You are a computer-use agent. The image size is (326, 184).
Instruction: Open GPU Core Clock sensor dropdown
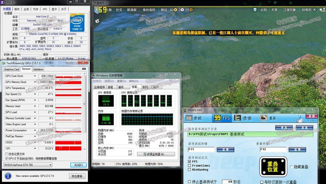[x=35, y=76]
